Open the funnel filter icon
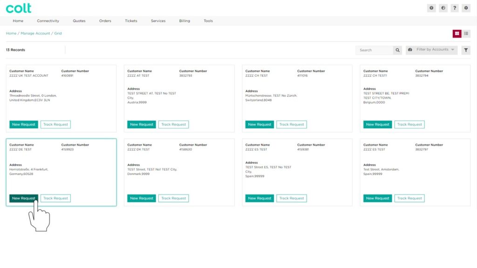Image resolution: width=477 pixels, height=268 pixels. tap(466, 50)
